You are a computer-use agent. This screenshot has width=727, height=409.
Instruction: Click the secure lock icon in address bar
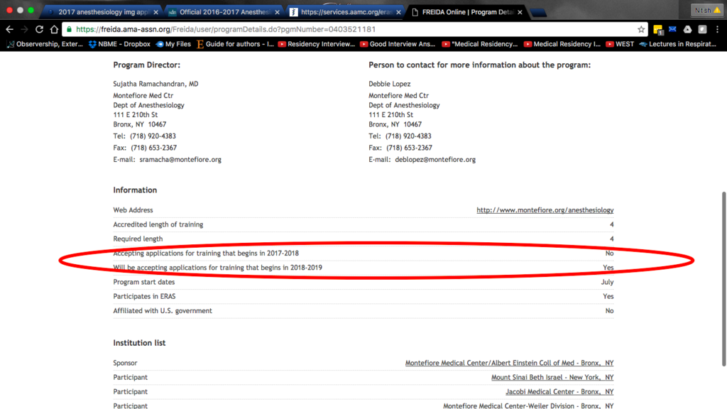69,29
